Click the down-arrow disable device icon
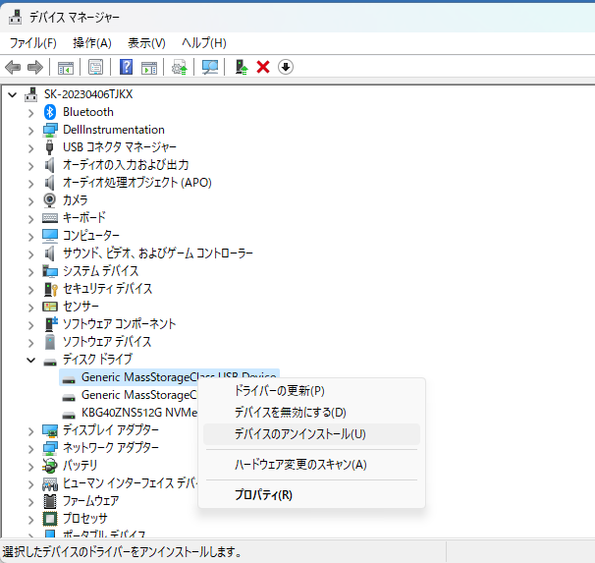Screen dimensions: 595x563 point(286,67)
